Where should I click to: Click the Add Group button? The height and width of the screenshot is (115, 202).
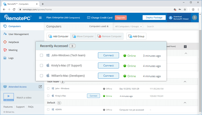click(x=136, y=36)
